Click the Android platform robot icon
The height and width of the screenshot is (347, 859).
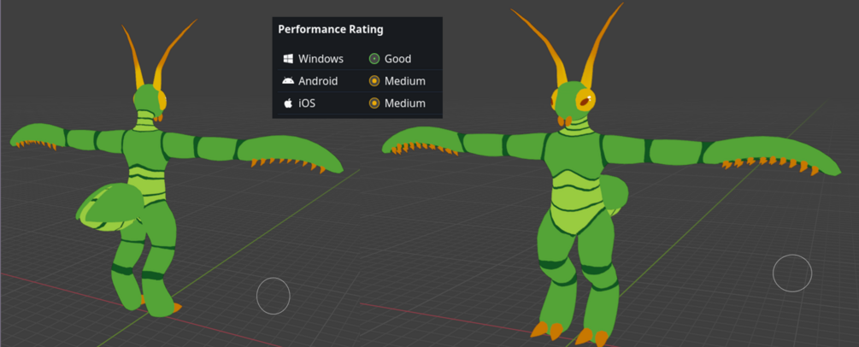tap(288, 81)
